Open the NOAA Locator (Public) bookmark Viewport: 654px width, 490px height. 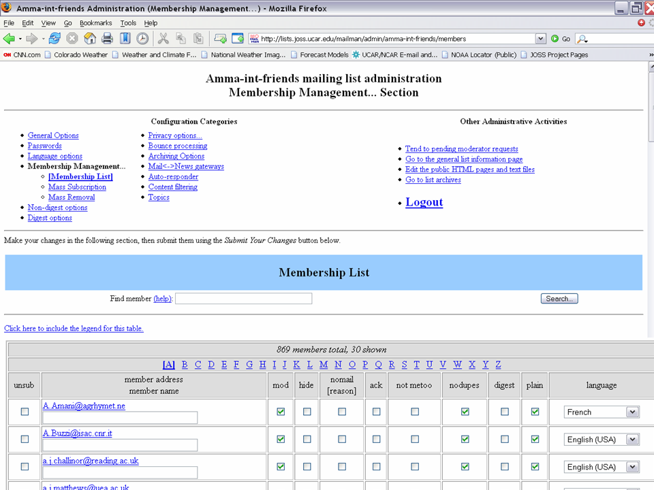pyautogui.click(x=479, y=54)
